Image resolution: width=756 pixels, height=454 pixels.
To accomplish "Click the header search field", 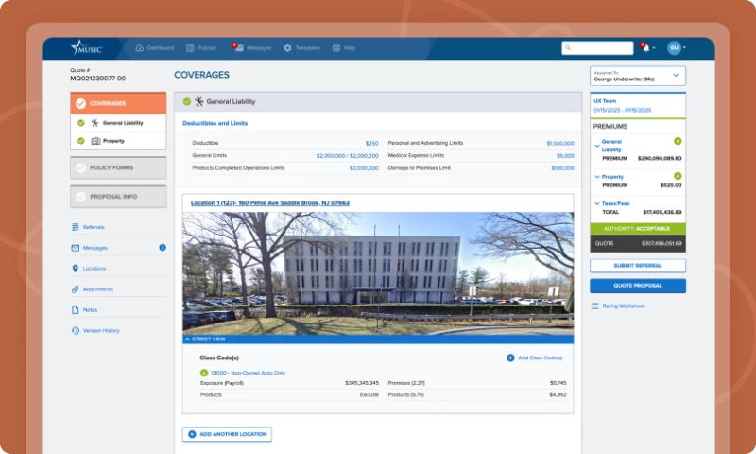I will pyautogui.click(x=597, y=47).
